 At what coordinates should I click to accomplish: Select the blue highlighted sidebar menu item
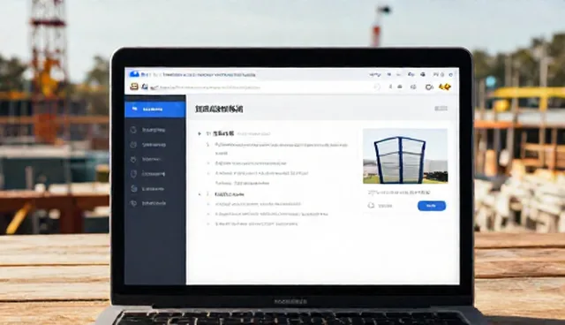(155, 110)
